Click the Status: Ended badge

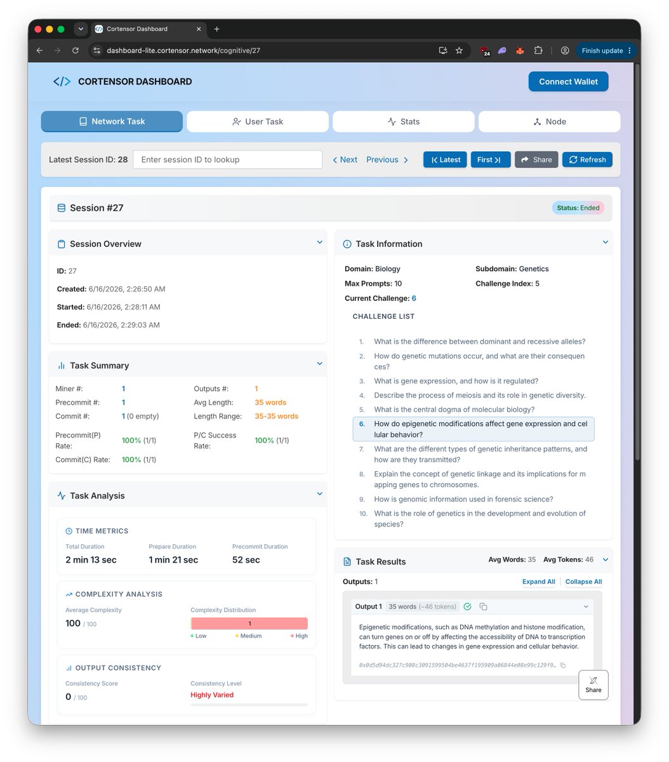pyautogui.click(x=578, y=208)
